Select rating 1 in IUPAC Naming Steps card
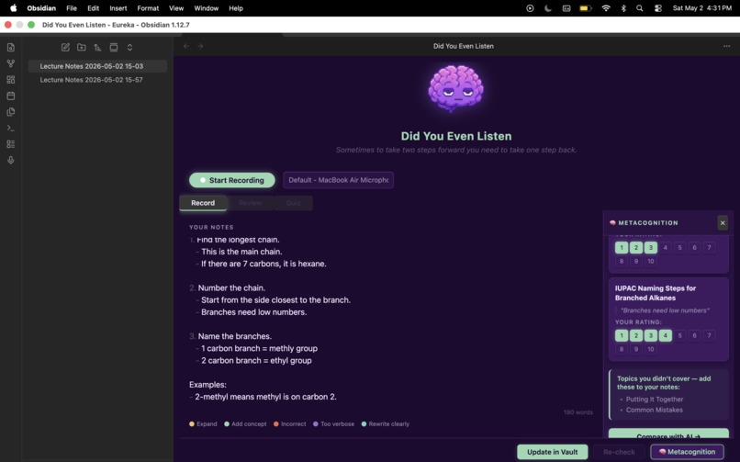 point(622,335)
